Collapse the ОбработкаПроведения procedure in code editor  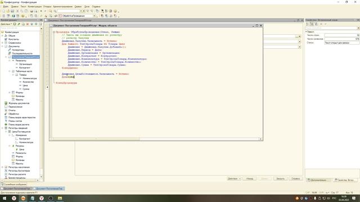point(54,32)
